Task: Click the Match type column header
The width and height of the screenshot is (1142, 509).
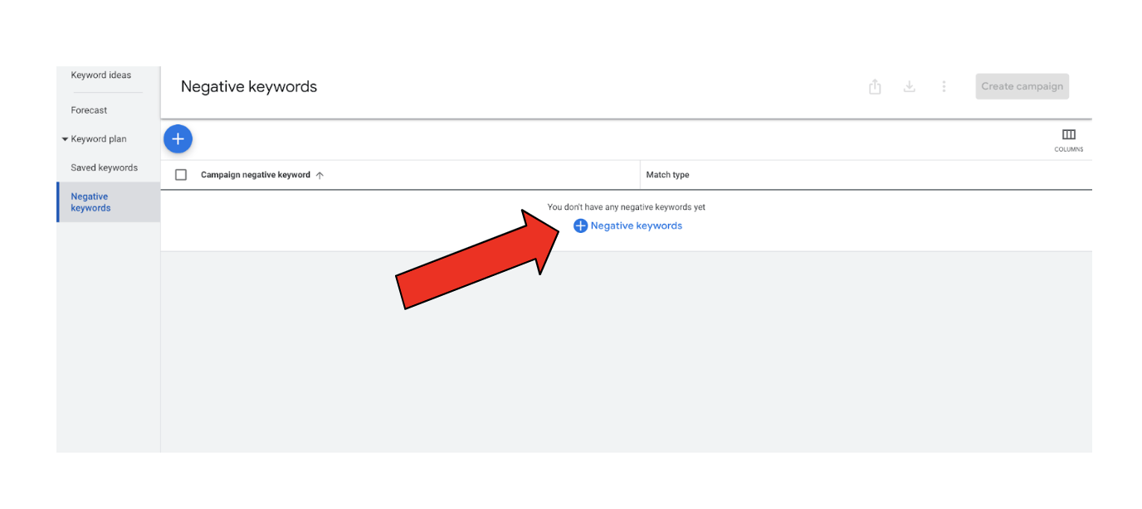Action: click(x=666, y=175)
